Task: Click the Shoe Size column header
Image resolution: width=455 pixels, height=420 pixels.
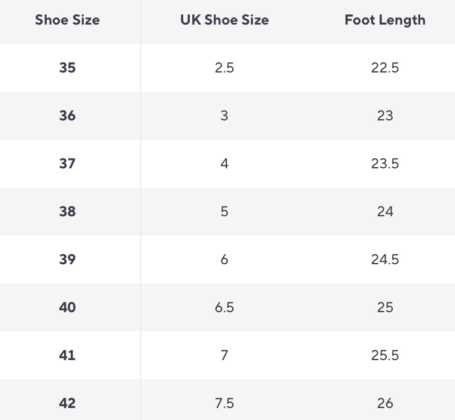Action: coord(67,20)
